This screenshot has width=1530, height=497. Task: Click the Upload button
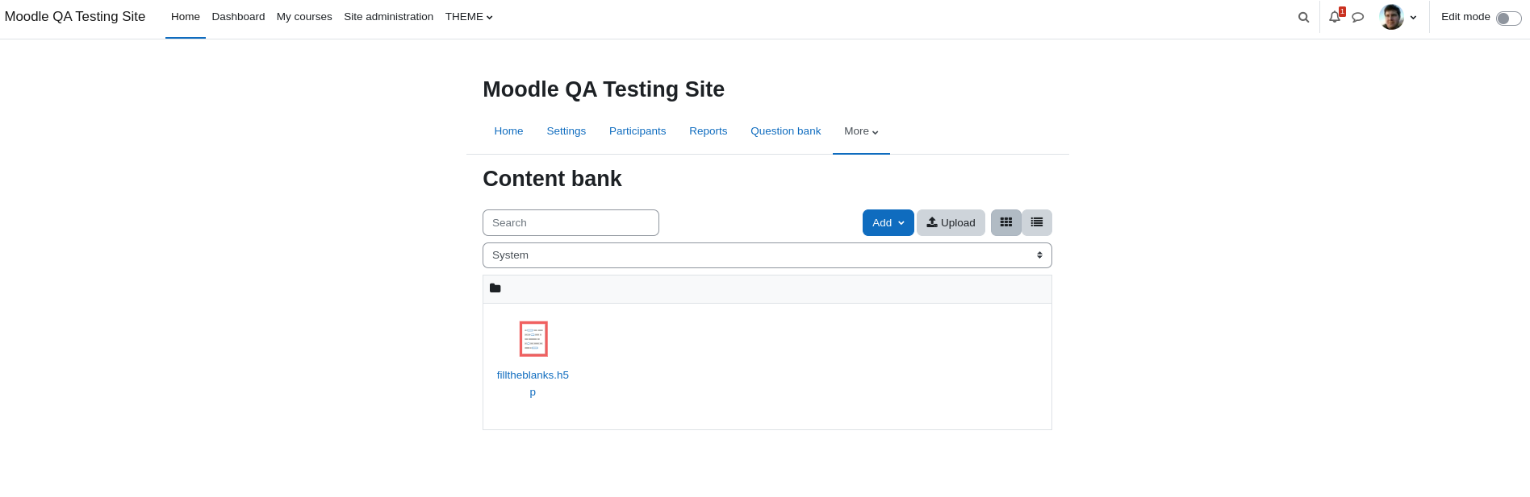tap(951, 222)
